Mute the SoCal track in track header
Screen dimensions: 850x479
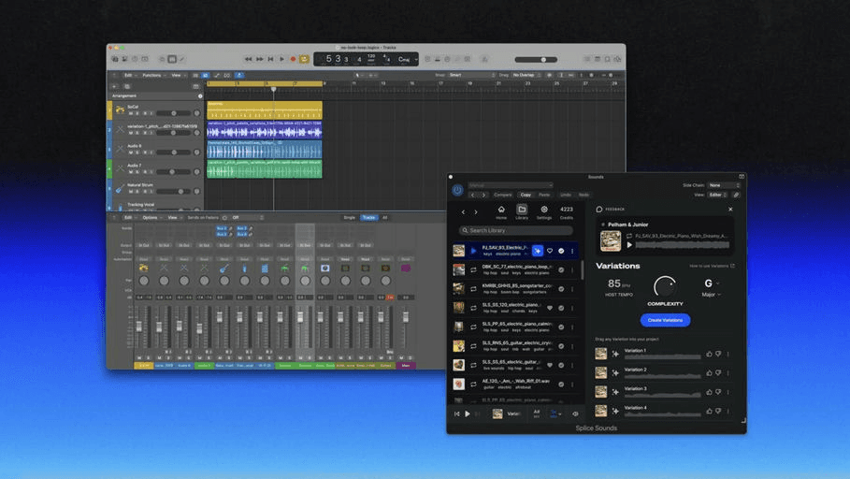click(131, 113)
